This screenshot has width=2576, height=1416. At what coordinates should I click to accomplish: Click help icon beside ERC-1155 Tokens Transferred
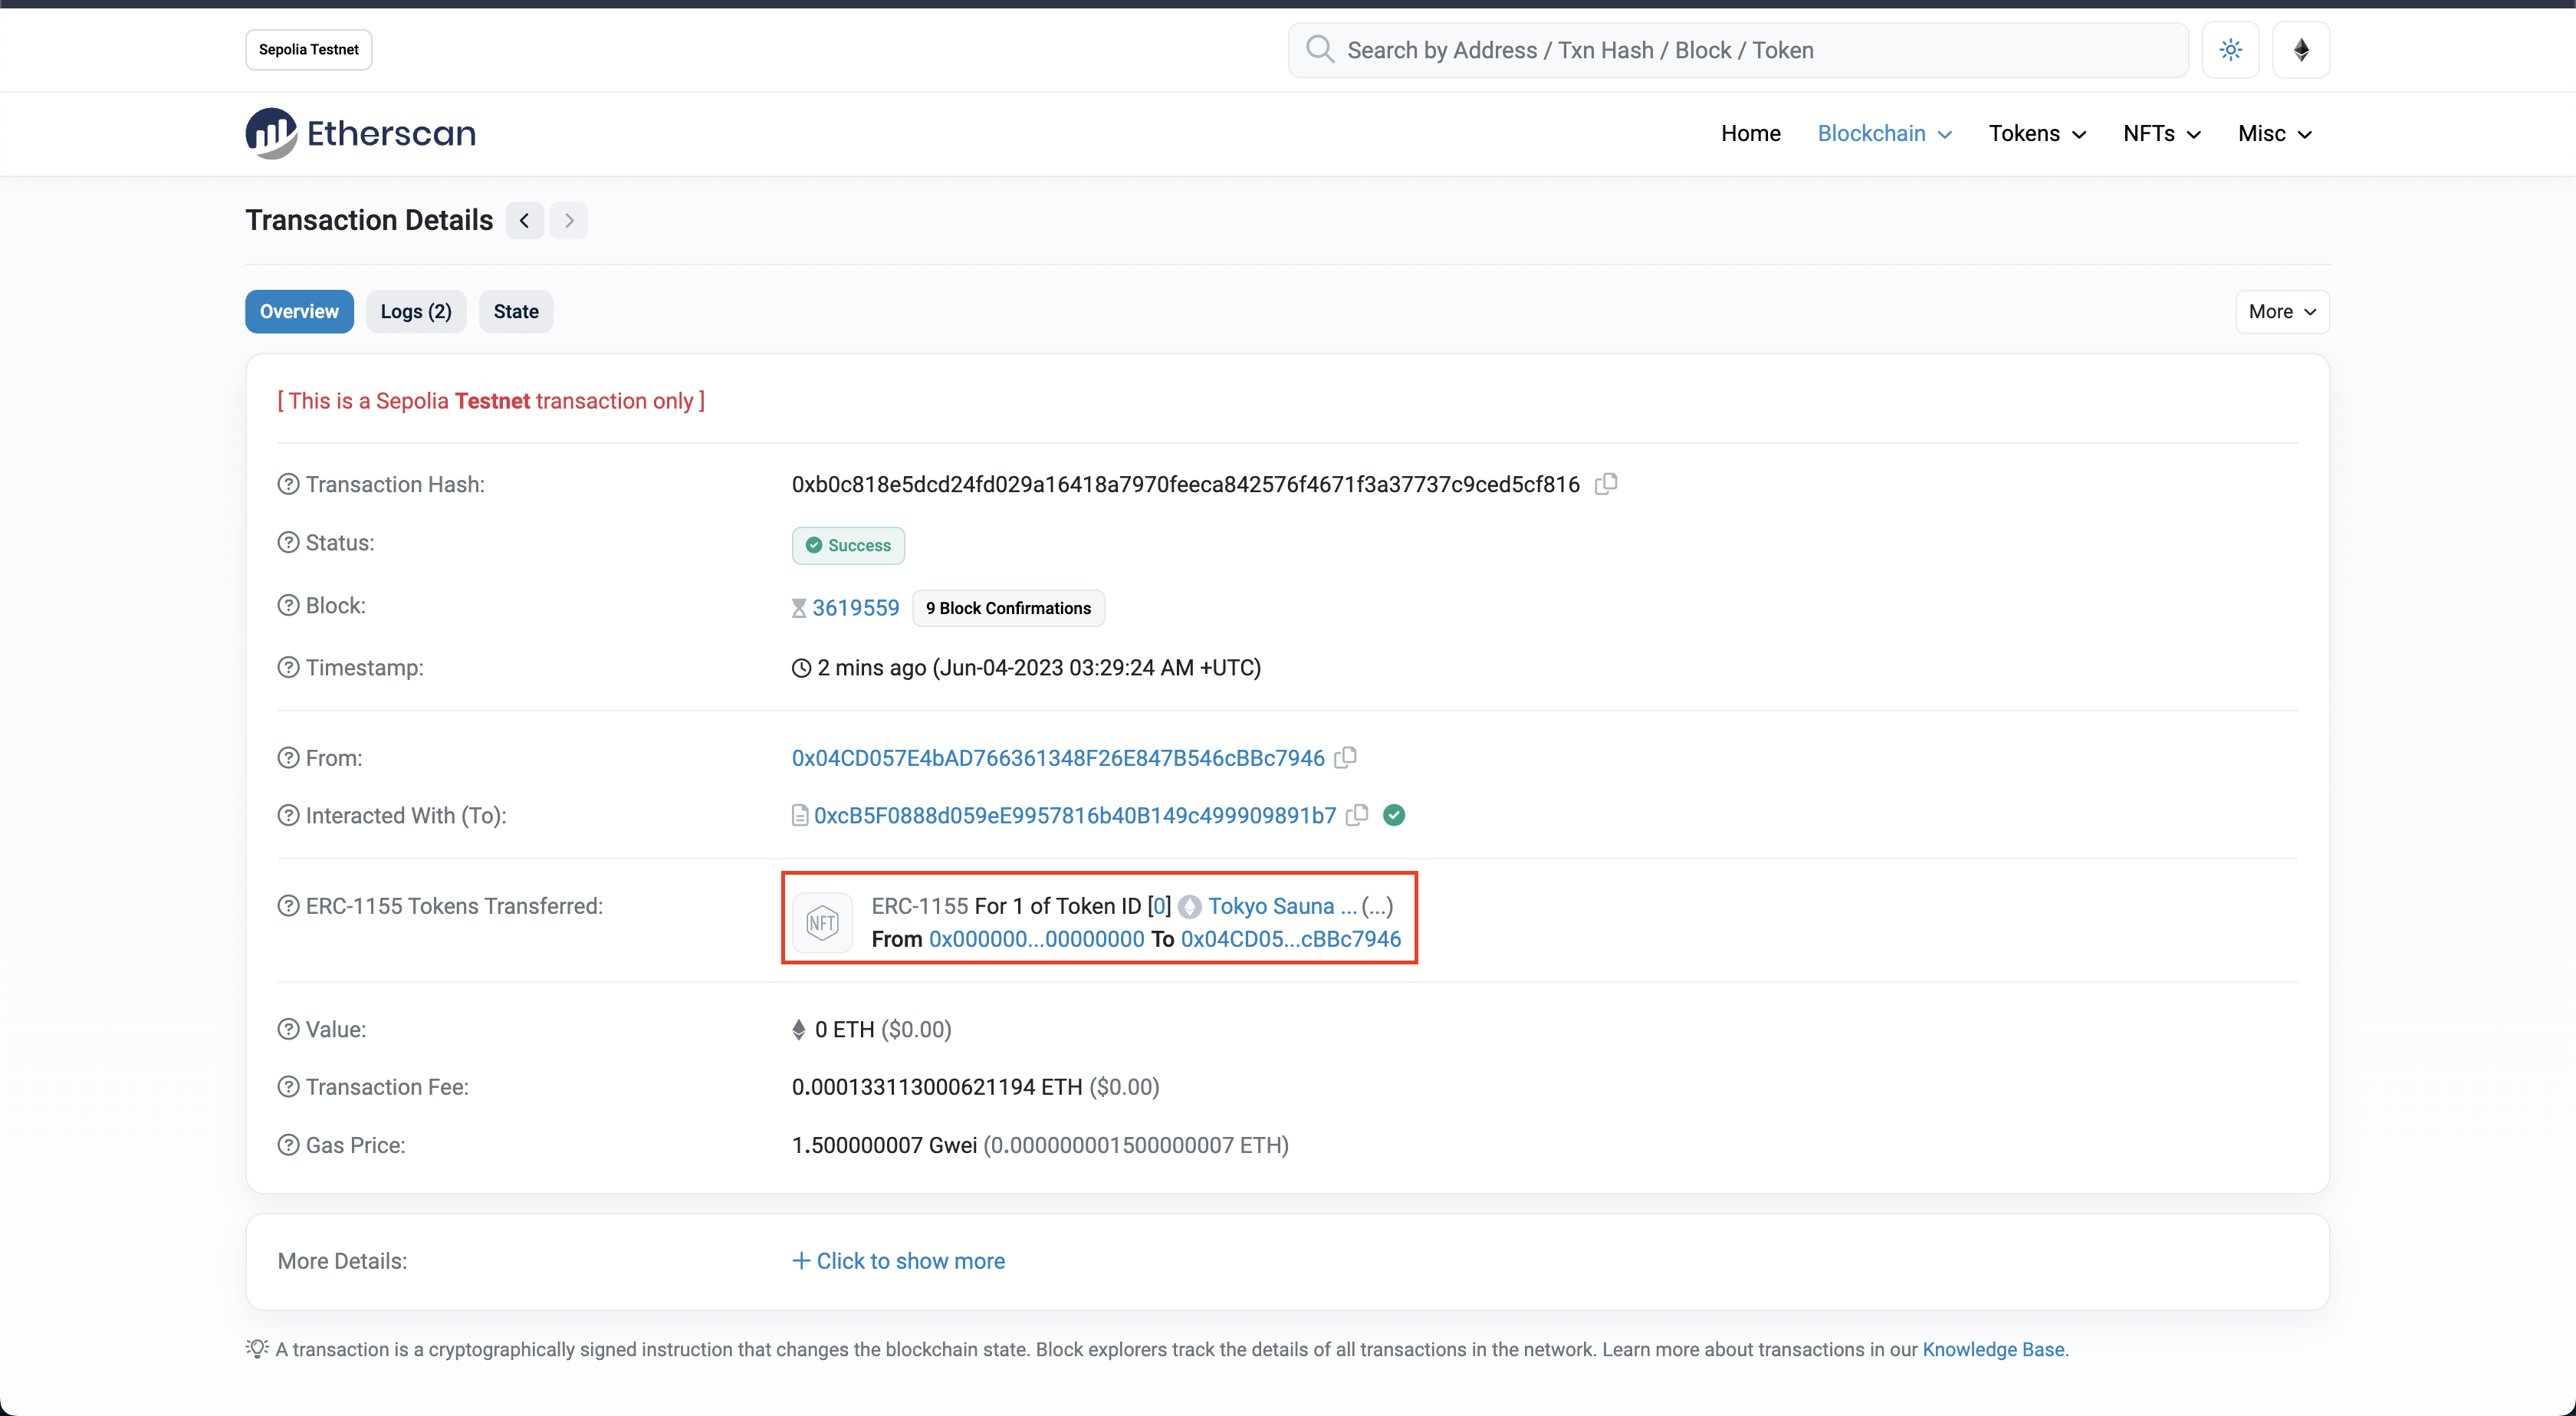pos(288,906)
